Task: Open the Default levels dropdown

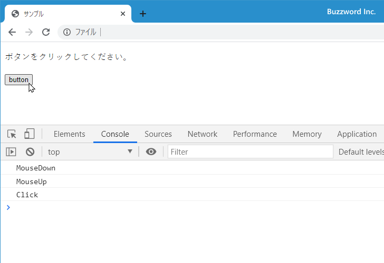Action: (361, 152)
